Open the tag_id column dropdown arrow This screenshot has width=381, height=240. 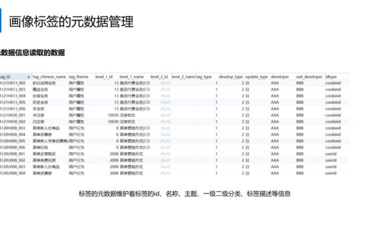29,77
